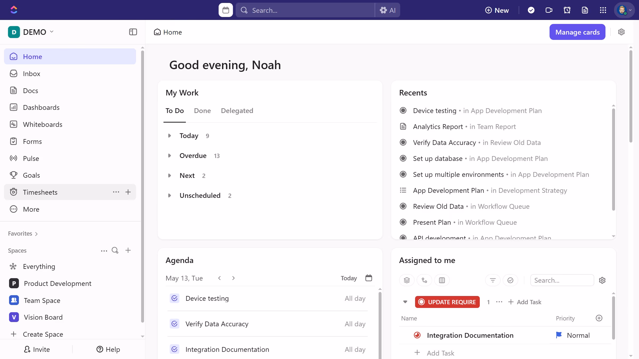Screen dimensions: 639x359
Task: Click the Manage cards button
Action: 577,32
